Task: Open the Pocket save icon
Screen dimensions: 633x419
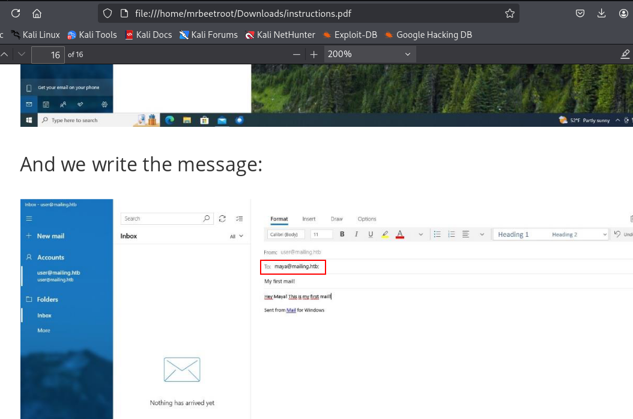Action: pos(580,13)
